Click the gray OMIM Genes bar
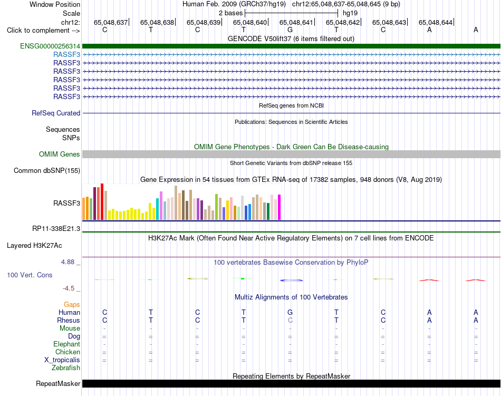Screen dimensions: 501x396 pyautogui.click(x=291, y=154)
